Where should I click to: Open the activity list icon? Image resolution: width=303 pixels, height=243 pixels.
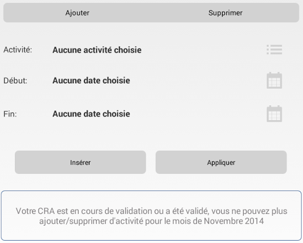[x=274, y=50]
